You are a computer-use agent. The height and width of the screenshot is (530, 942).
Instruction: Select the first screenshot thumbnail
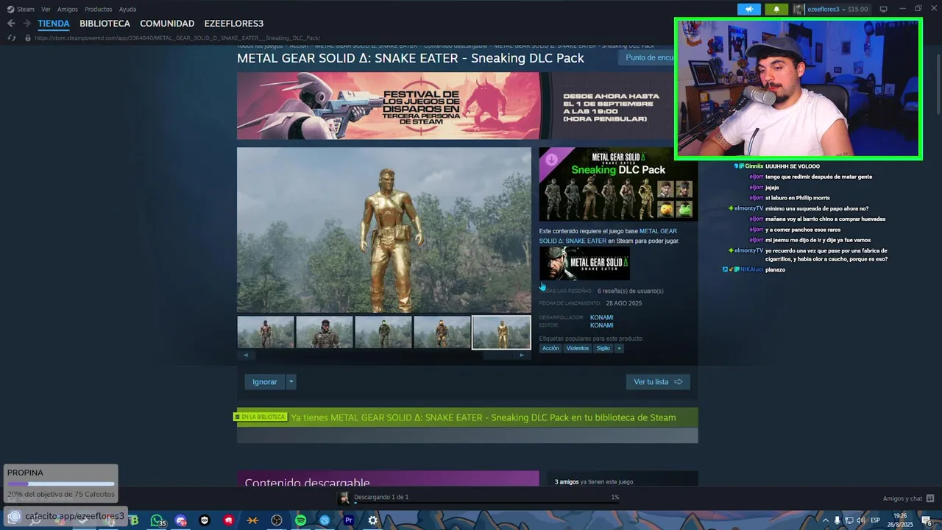[x=266, y=332]
